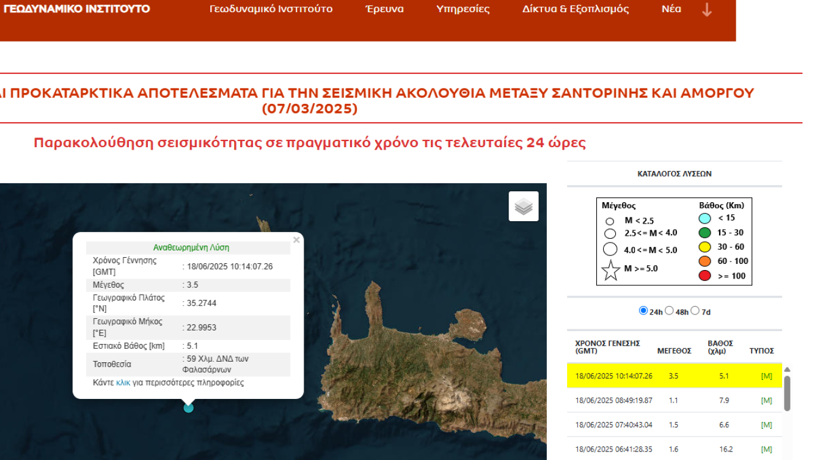Screen dimensions: 831x460
Task: Select the 07:40:43.04 earthquake row
Action: (x=675, y=425)
